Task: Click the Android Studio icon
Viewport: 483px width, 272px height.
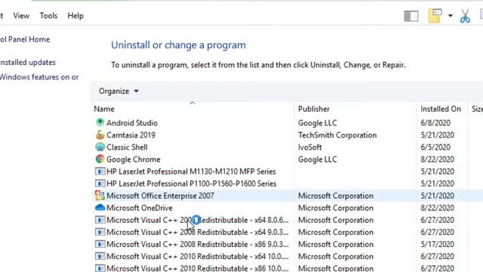Action: 100,122
